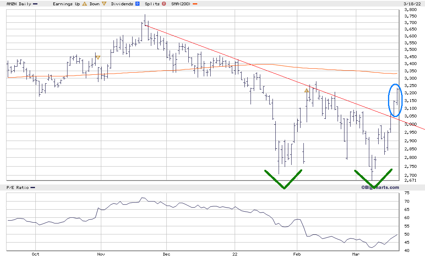Click the P/E axis value 50

pyautogui.click(x=407, y=234)
